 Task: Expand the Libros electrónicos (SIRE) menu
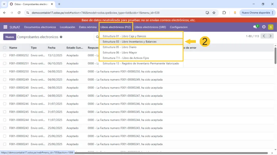150,27
